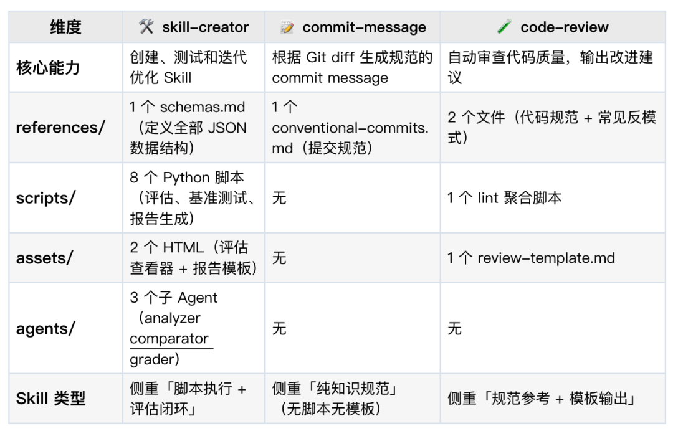The width and height of the screenshot is (673, 431).
Task: Select the code-review column header
Action: pyautogui.click(x=553, y=27)
